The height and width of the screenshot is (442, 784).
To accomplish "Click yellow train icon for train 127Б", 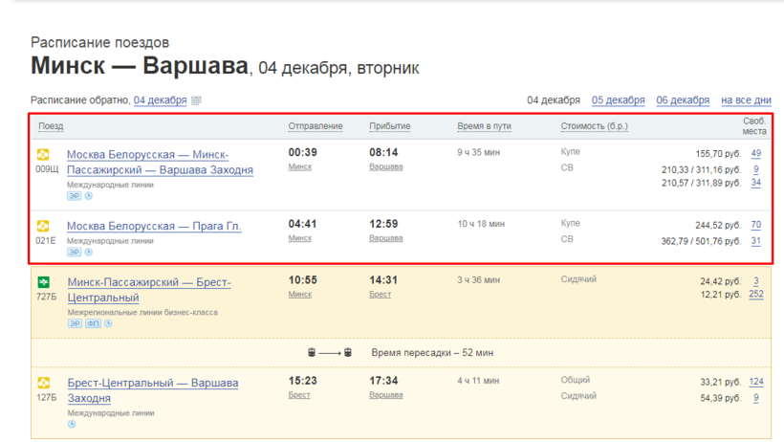I will [x=43, y=383].
